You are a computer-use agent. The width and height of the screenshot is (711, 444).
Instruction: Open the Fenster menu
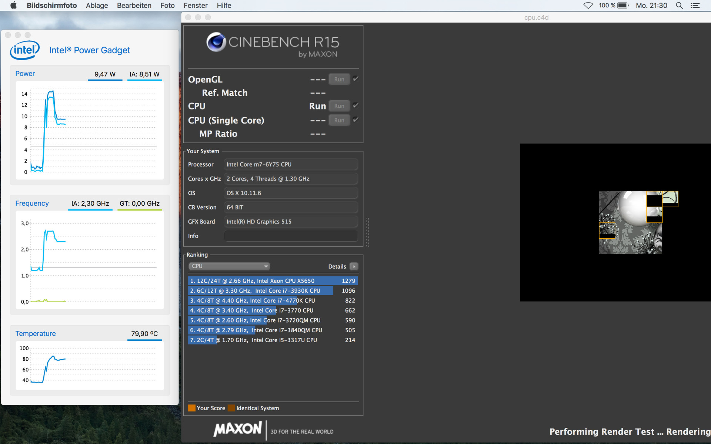coord(195,5)
